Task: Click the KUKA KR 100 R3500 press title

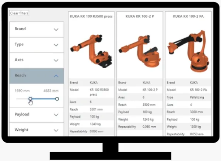Action: tap(91, 16)
